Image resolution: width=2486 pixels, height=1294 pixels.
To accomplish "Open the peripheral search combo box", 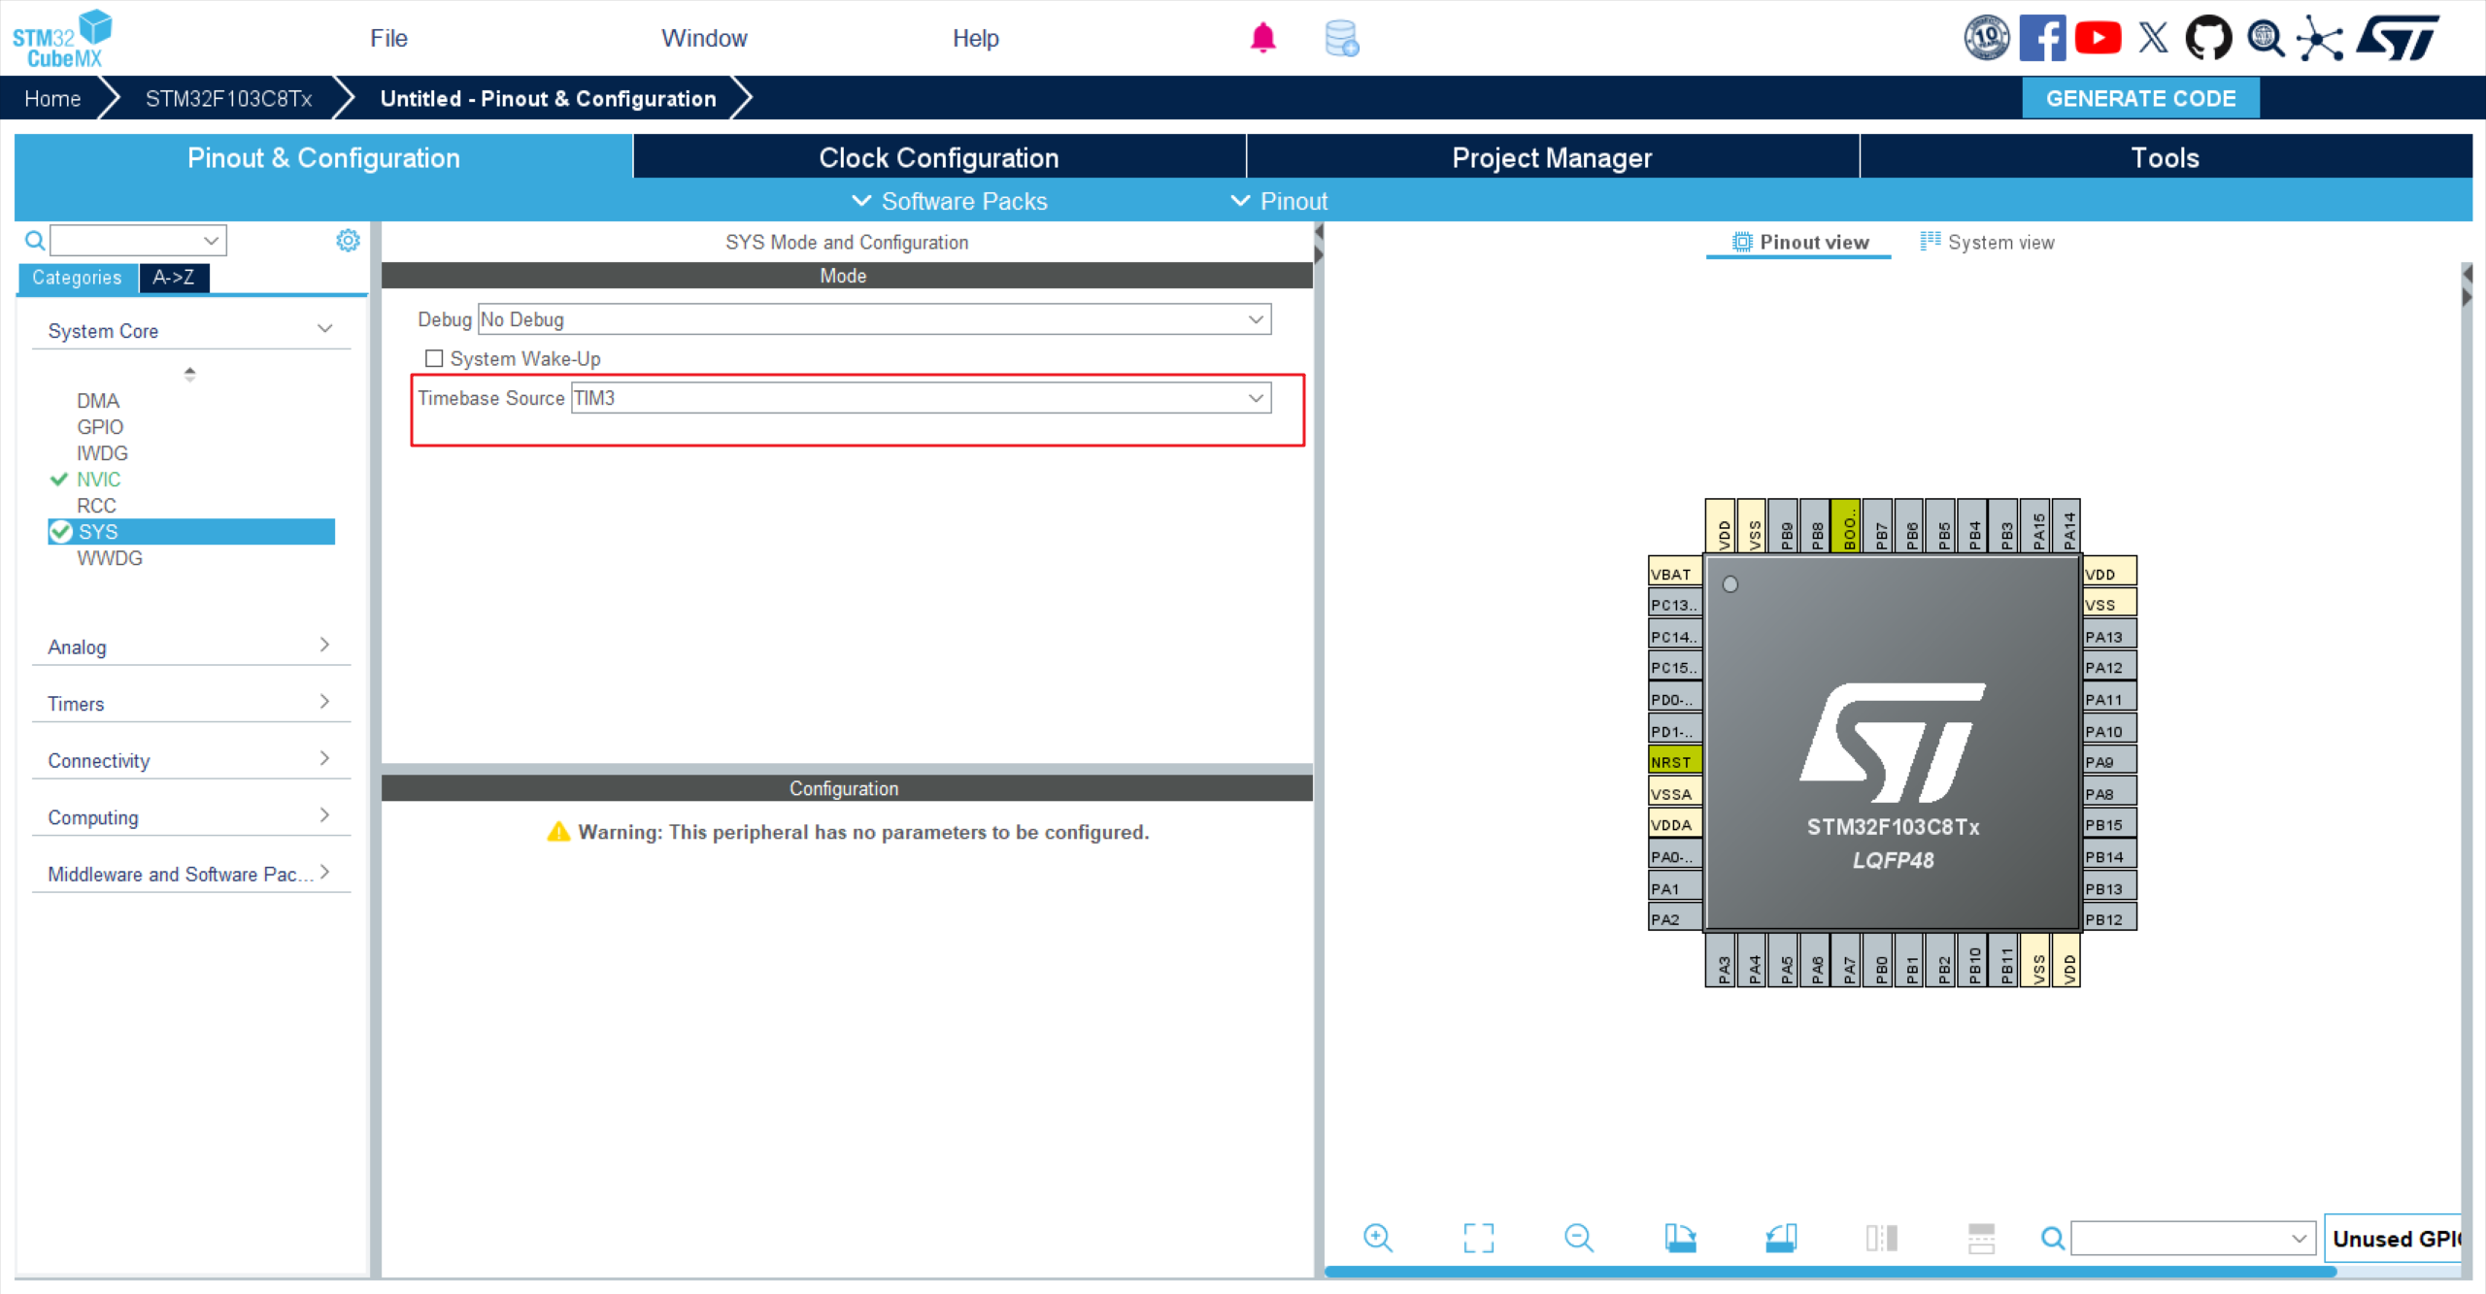I will point(138,240).
